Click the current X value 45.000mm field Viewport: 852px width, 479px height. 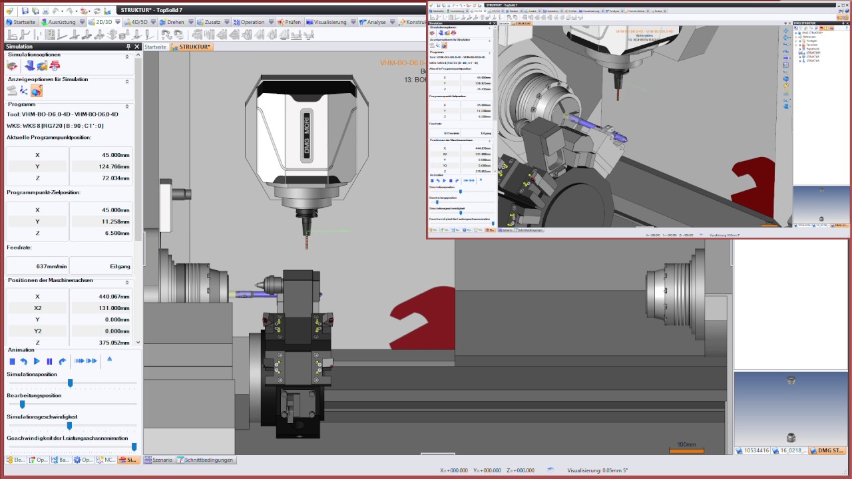tap(101, 154)
